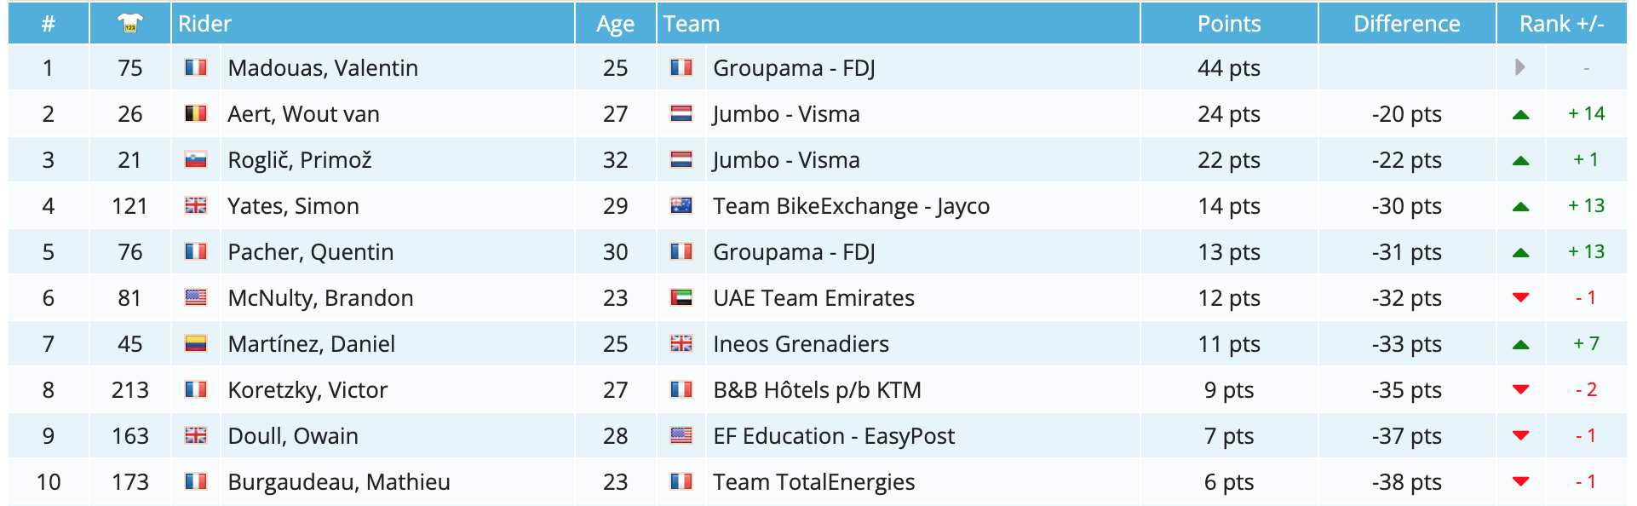This screenshot has height=506, width=1637.
Task: Click the US flag beside EF Education - EasyPost
Action: coord(681,435)
